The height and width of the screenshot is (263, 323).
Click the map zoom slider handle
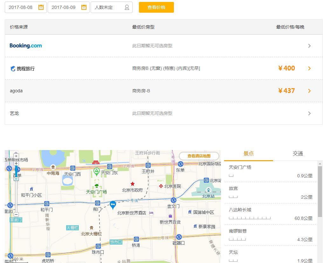pyautogui.click(x=16, y=179)
